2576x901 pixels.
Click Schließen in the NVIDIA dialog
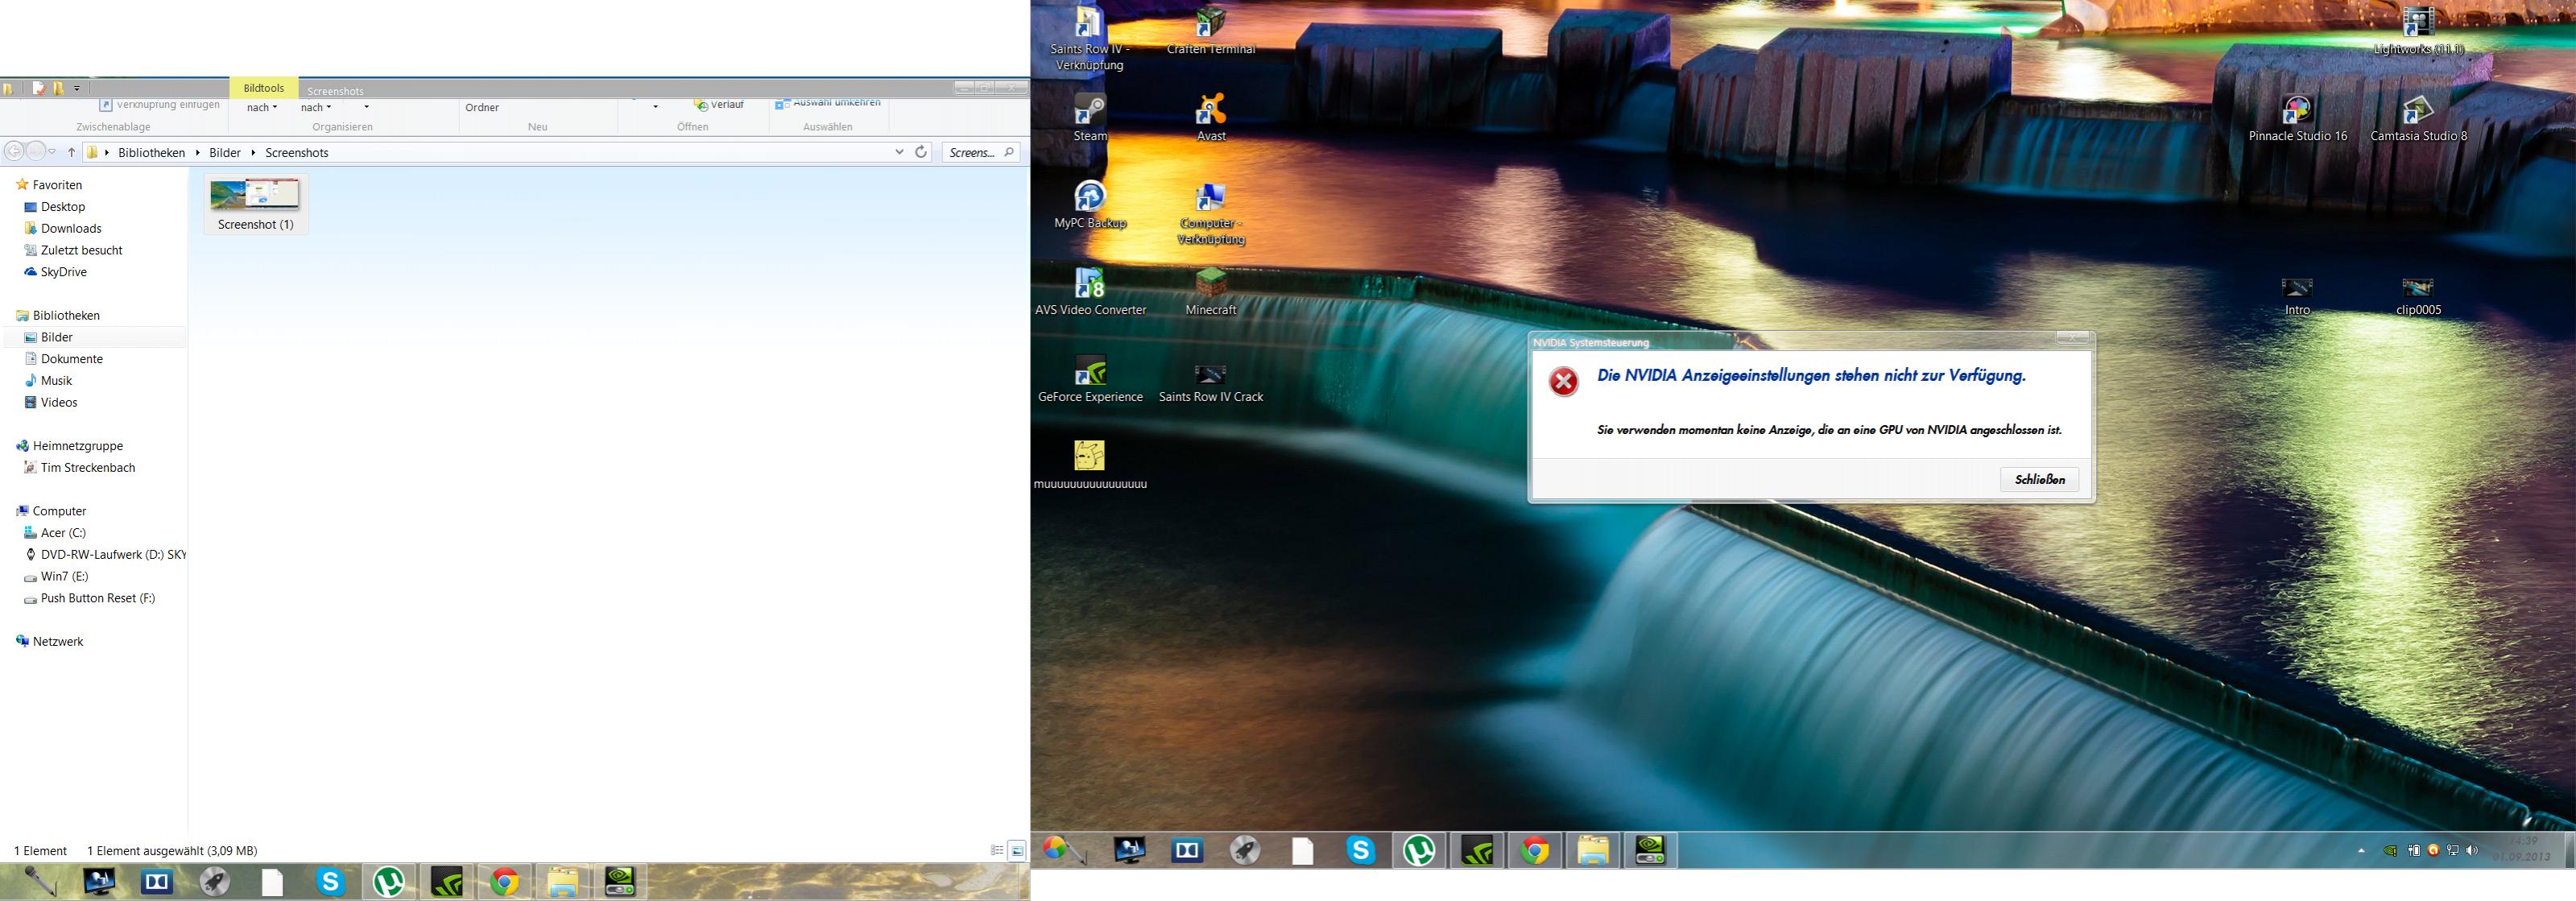(x=2039, y=479)
